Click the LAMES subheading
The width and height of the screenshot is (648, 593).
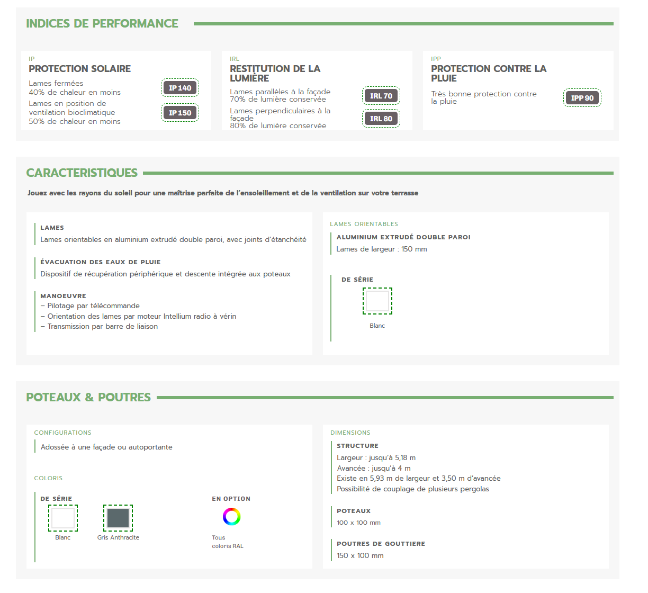(x=52, y=228)
